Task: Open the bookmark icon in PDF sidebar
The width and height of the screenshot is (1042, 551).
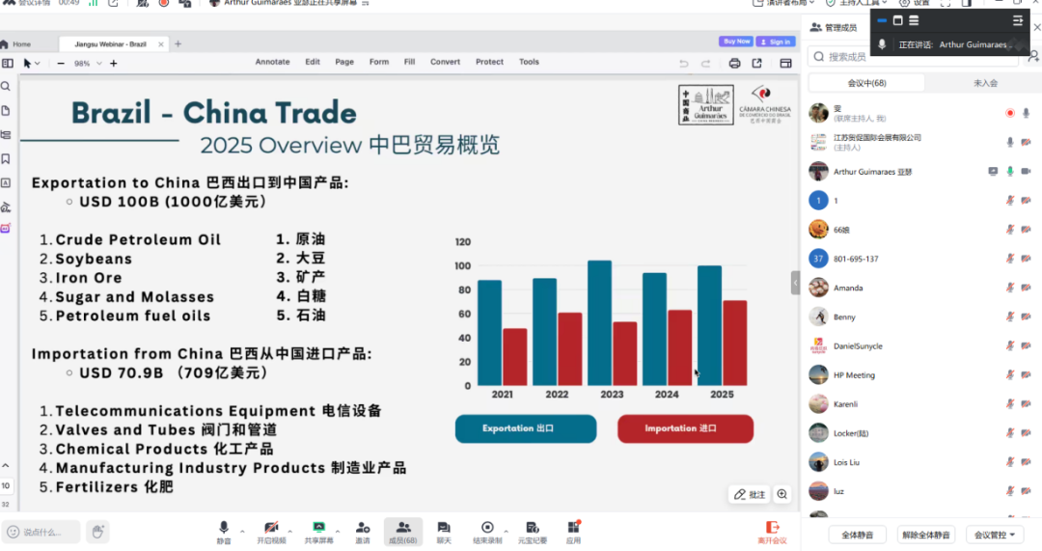Action: point(6,159)
